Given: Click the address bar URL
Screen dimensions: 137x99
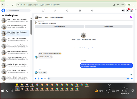Looking at the screenshot, I should [40, 5].
